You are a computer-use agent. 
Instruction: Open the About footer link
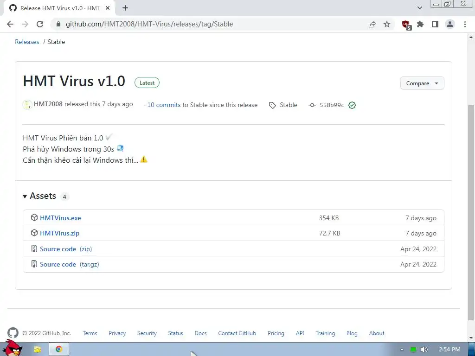(377, 333)
